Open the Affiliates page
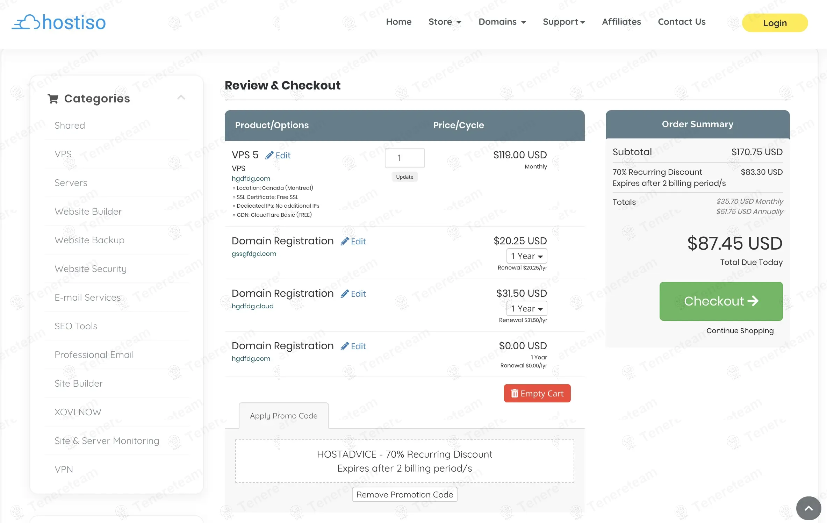The image size is (827, 523). [621, 22]
